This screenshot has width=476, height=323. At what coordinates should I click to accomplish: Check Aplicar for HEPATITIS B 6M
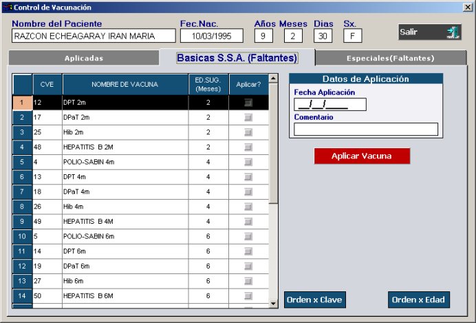[248, 296]
